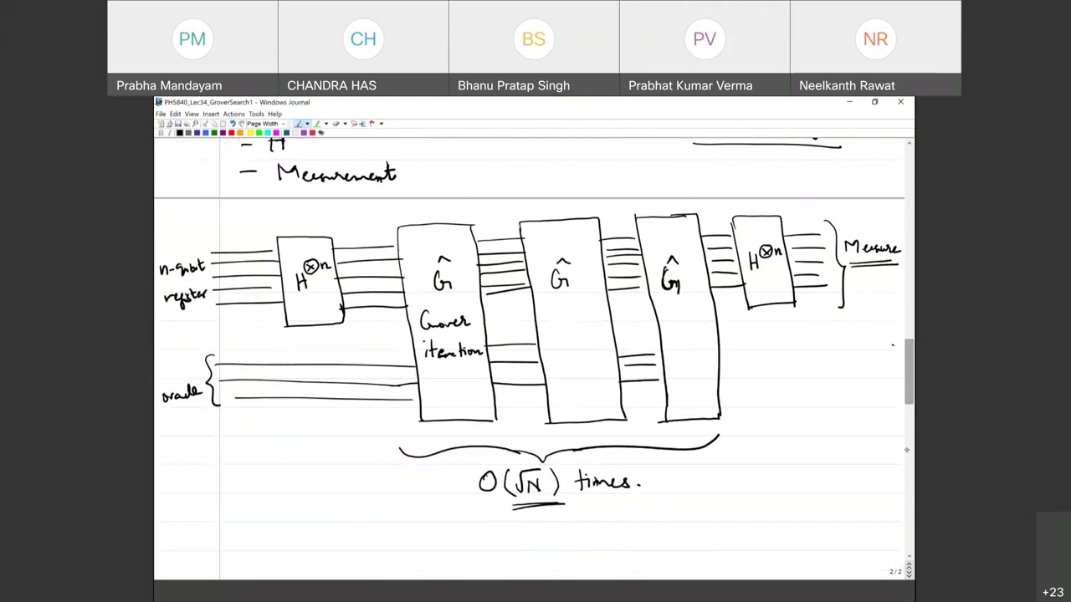1071x602 pixels.
Task: Pick the black ink color swatch
Action: (179, 133)
